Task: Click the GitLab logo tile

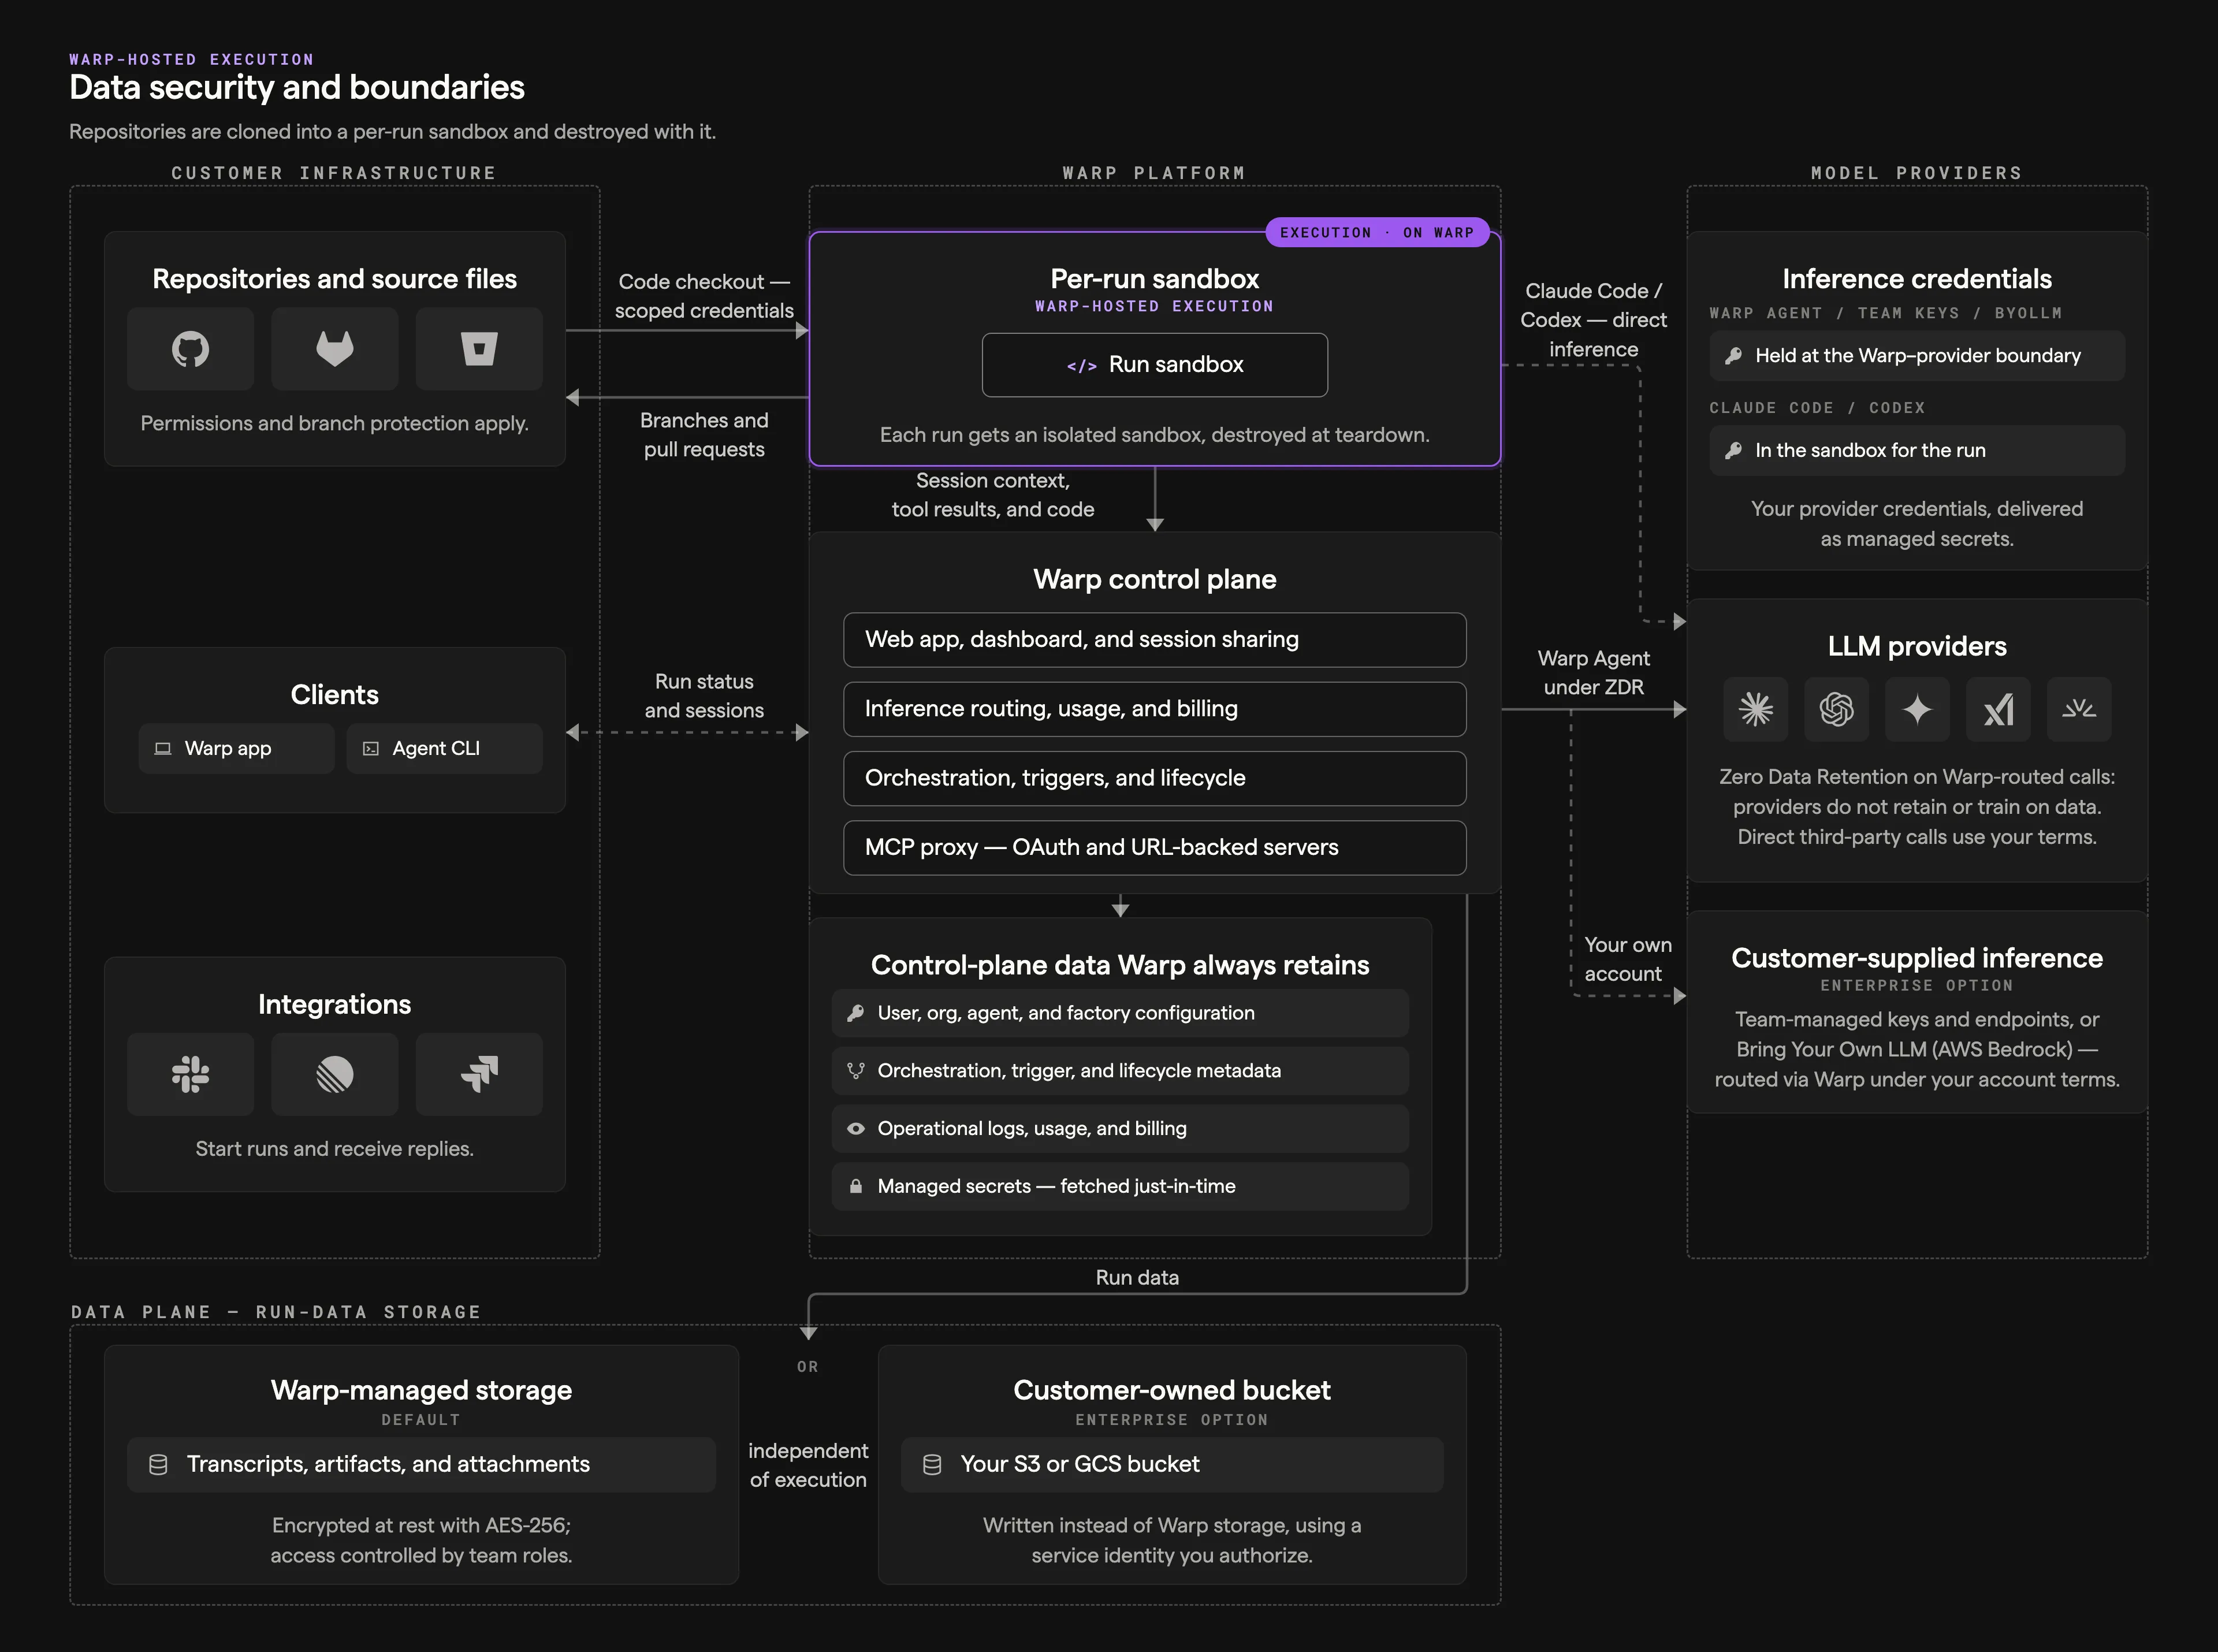Action: click(335, 349)
